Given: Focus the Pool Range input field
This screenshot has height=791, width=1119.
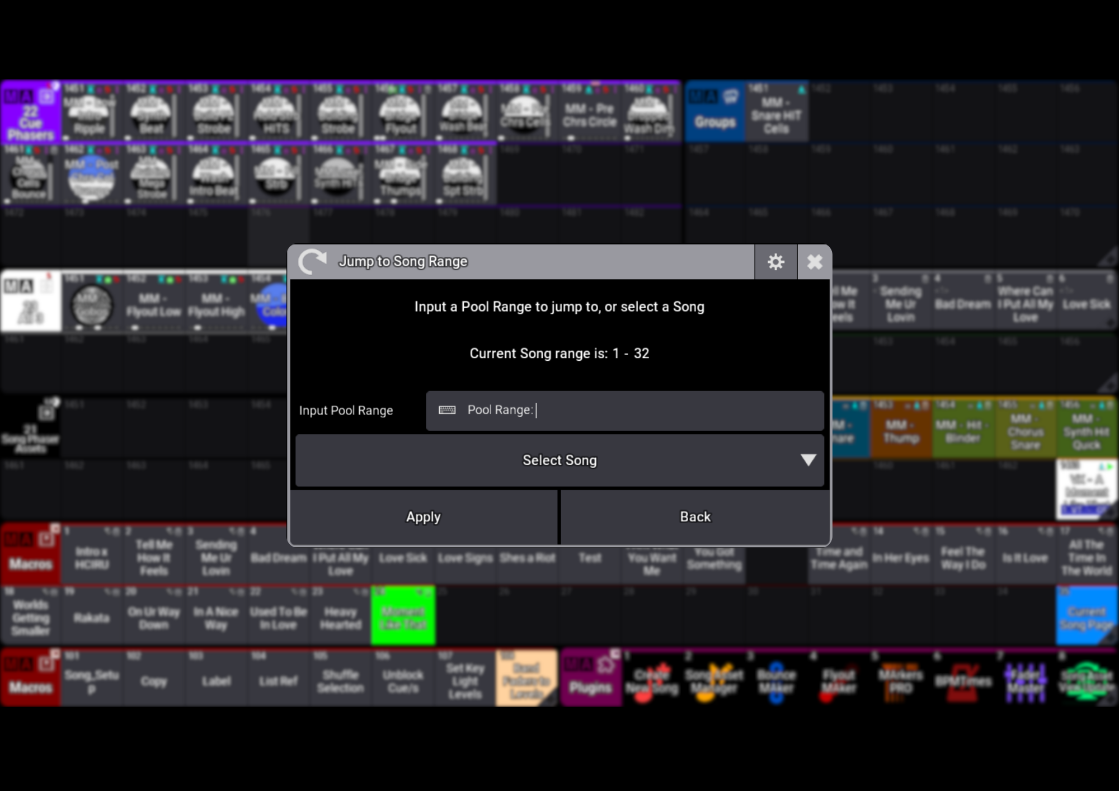Looking at the screenshot, I should click(624, 410).
